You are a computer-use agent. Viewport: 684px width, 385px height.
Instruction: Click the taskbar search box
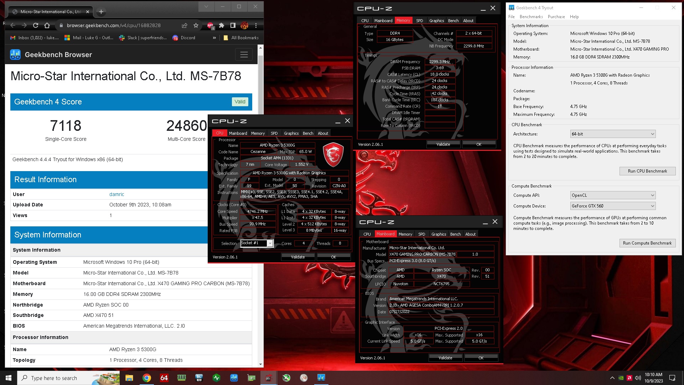coord(68,378)
